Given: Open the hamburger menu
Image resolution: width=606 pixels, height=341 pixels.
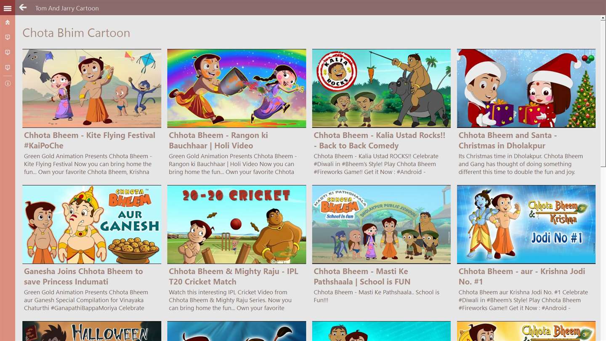Looking at the screenshot, I should click(8, 8).
